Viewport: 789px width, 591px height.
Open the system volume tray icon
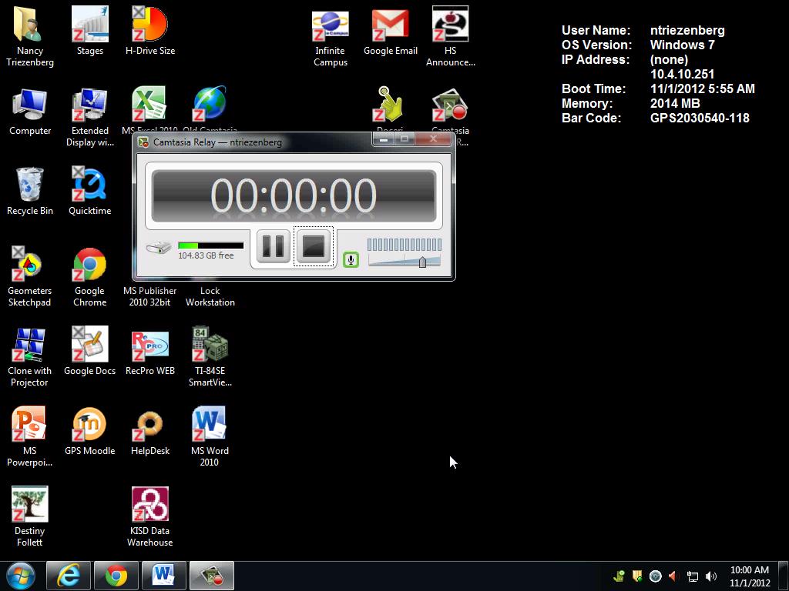711,576
